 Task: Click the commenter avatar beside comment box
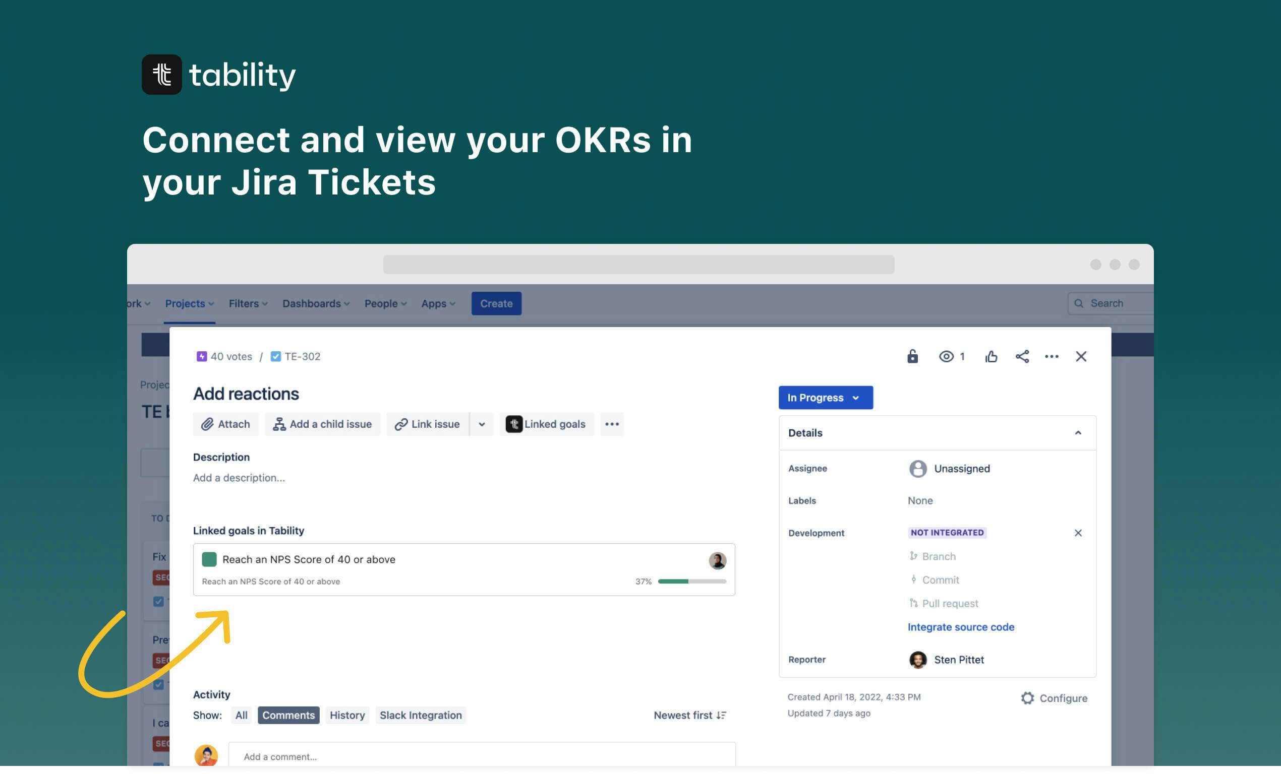206,756
